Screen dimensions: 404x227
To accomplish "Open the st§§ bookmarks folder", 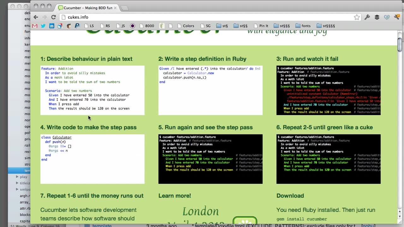I will click(240, 26).
